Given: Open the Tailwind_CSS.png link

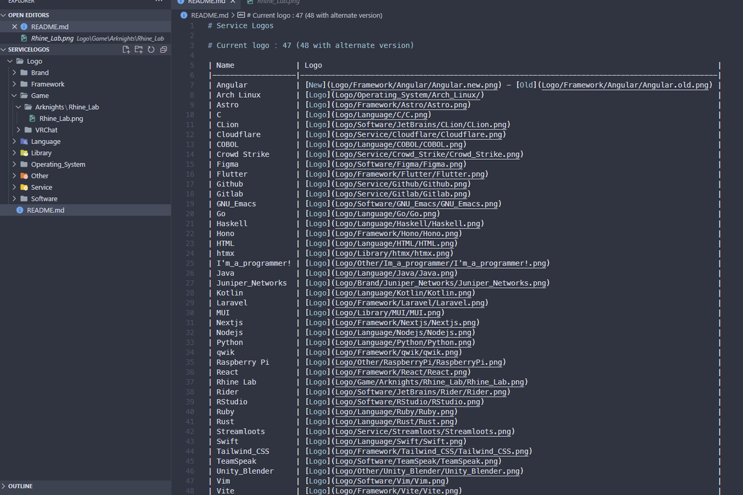Looking at the screenshot, I should pyautogui.click(x=432, y=452).
